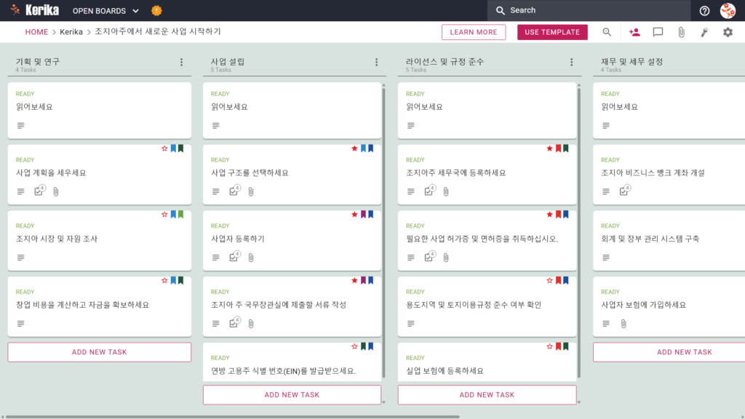Open the orange notification alert icon
Screen dimensions: 745x419
tap(156, 10)
